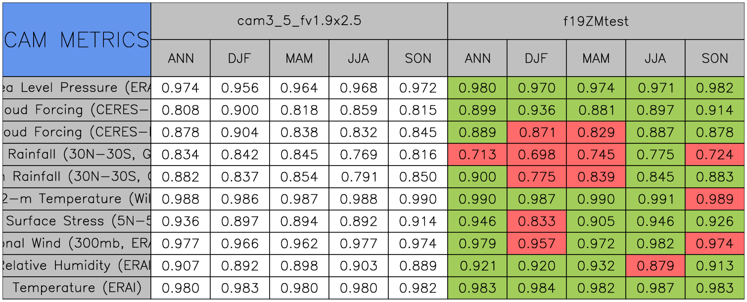Click the CAM METRICS header cell
The image size is (747, 302).
[x=76, y=40]
